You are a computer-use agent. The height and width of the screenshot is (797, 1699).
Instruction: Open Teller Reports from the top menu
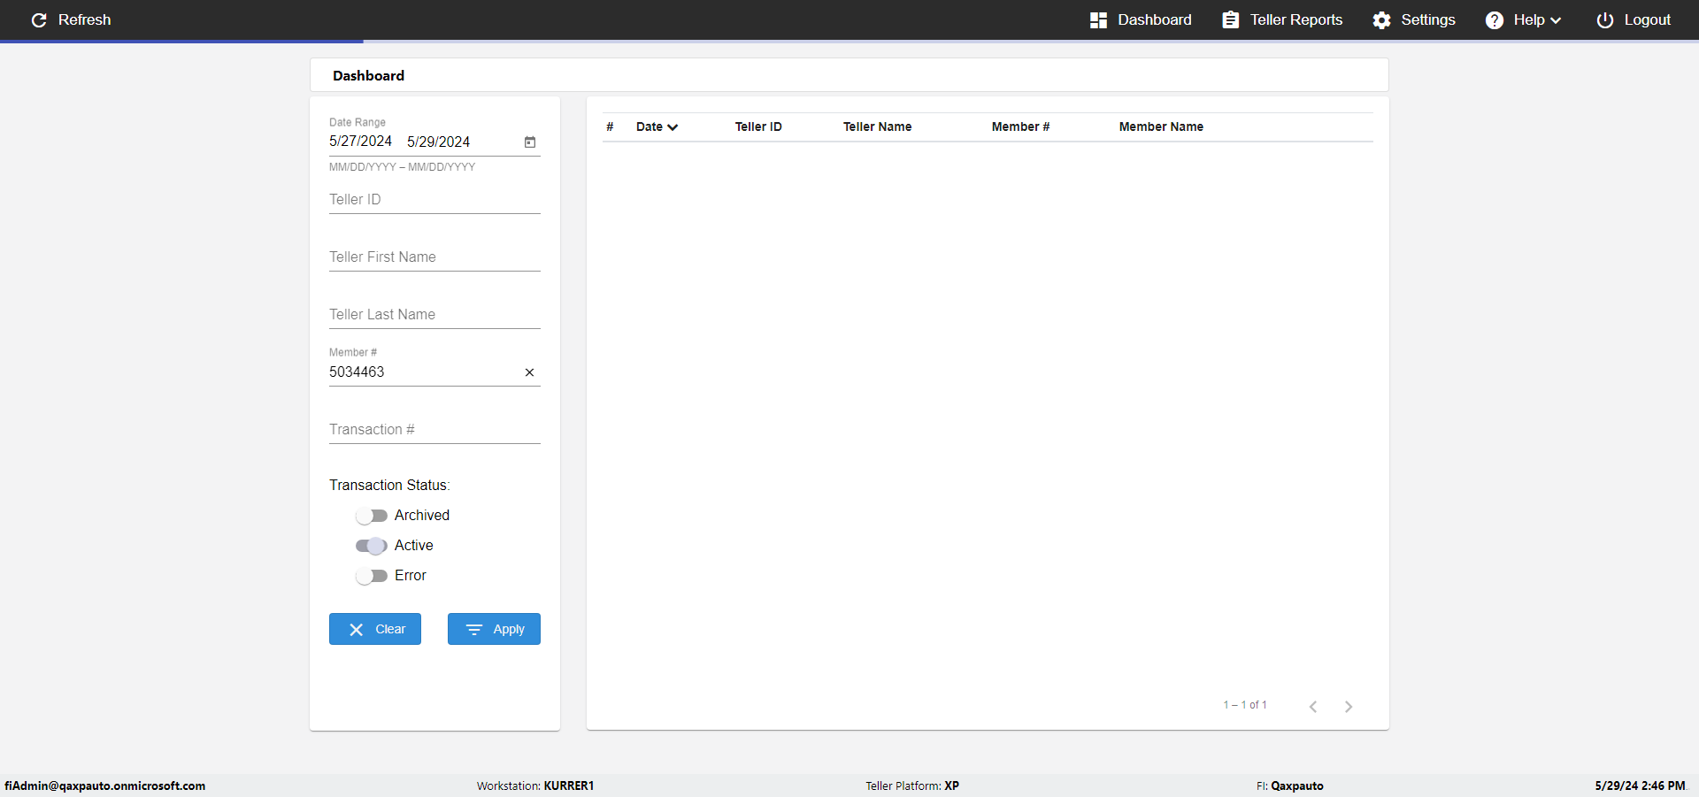1282,19
